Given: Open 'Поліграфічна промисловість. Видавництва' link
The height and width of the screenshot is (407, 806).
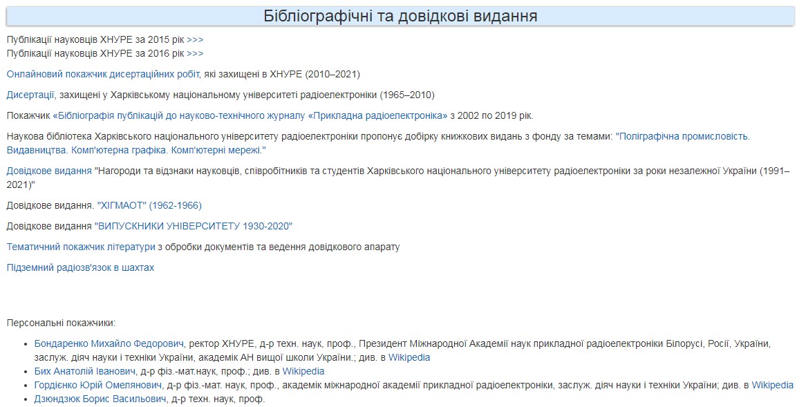Looking at the screenshot, I should click(x=378, y=143).
